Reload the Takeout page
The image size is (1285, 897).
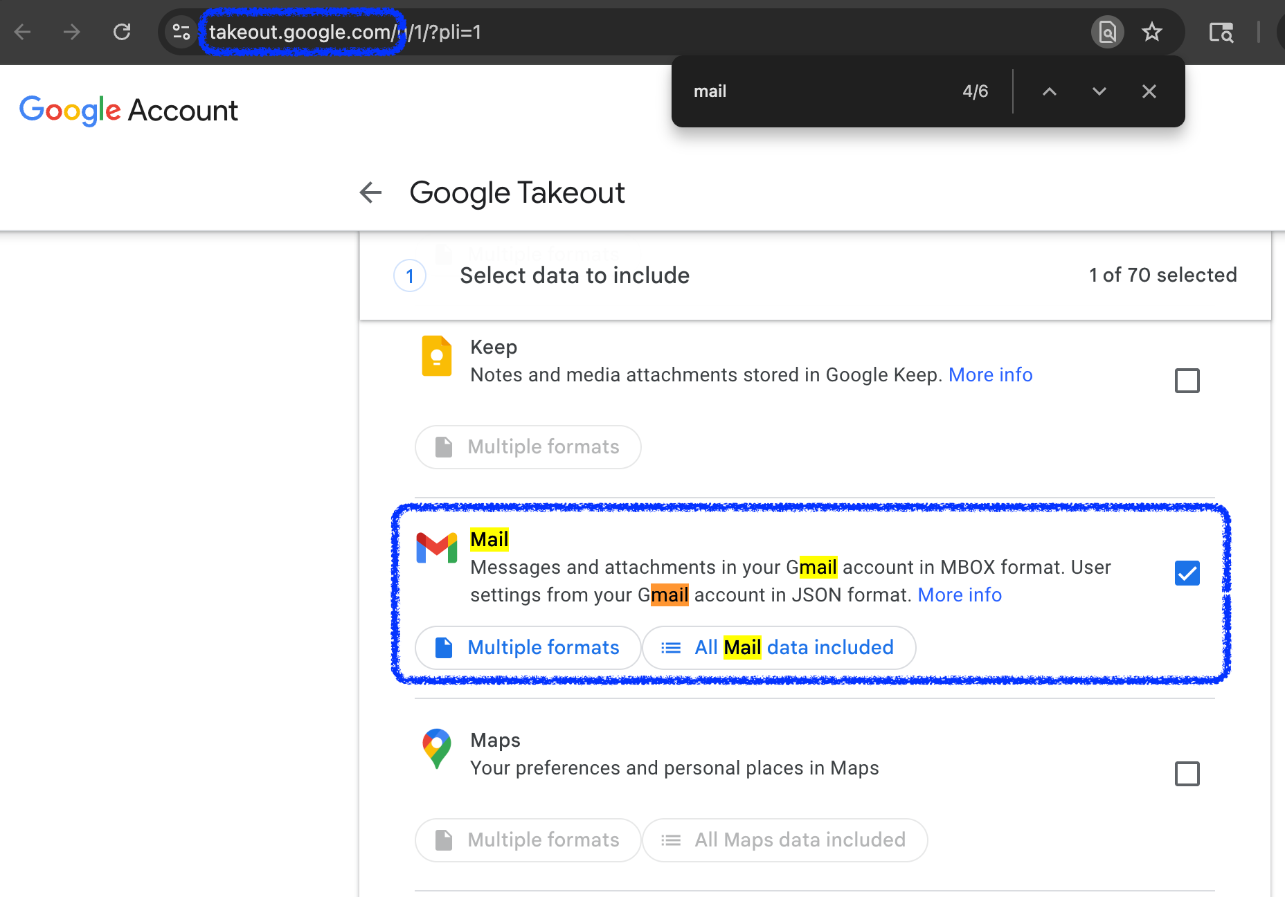(122, 32)
